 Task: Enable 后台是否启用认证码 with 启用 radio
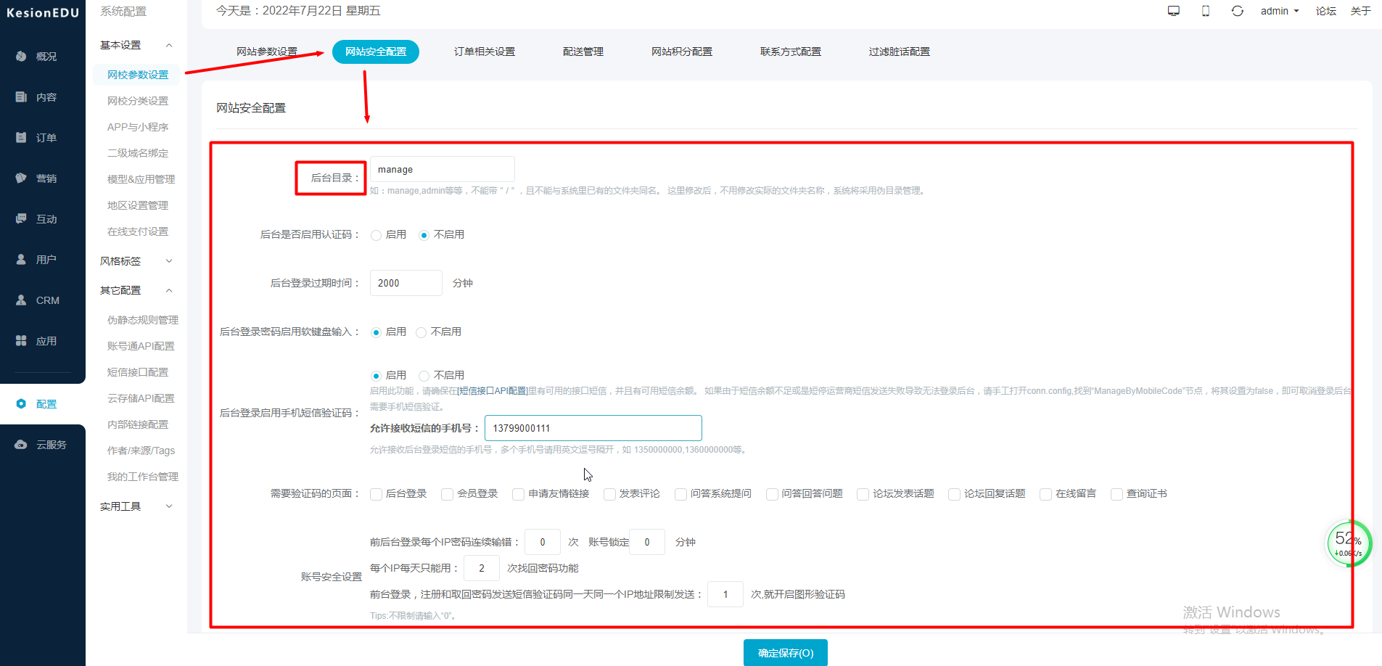376,235
